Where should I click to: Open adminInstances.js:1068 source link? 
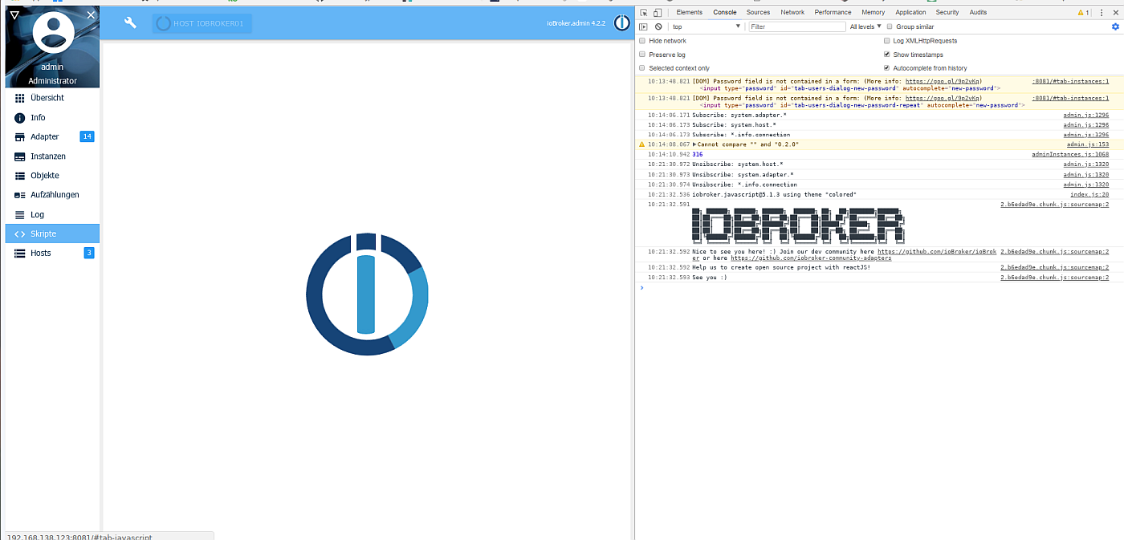click(x=1070, y=154)
